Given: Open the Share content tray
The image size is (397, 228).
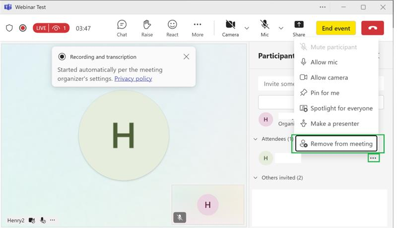Looking at the screenshot, I should [299, 28].
